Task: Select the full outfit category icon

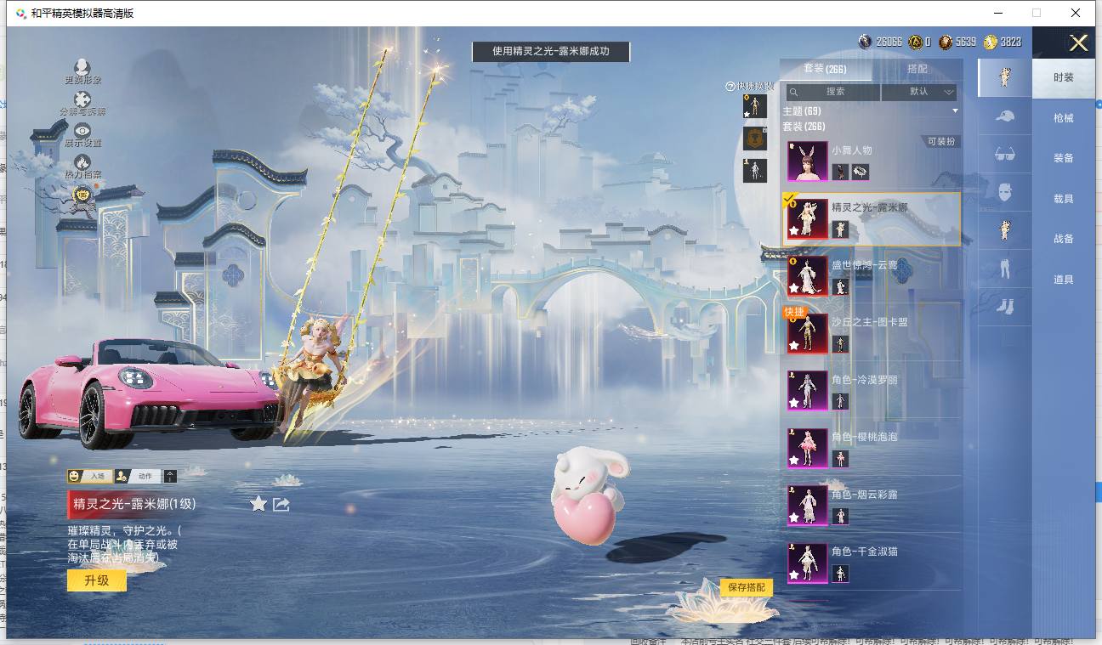Action: (1004, 77)
